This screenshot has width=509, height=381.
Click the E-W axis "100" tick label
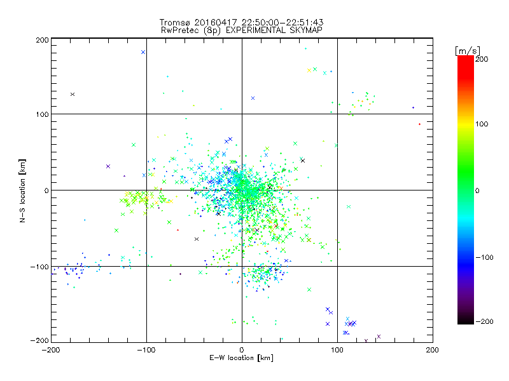pos(337,350)
